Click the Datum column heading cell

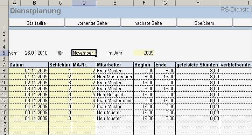pos(28,65)
